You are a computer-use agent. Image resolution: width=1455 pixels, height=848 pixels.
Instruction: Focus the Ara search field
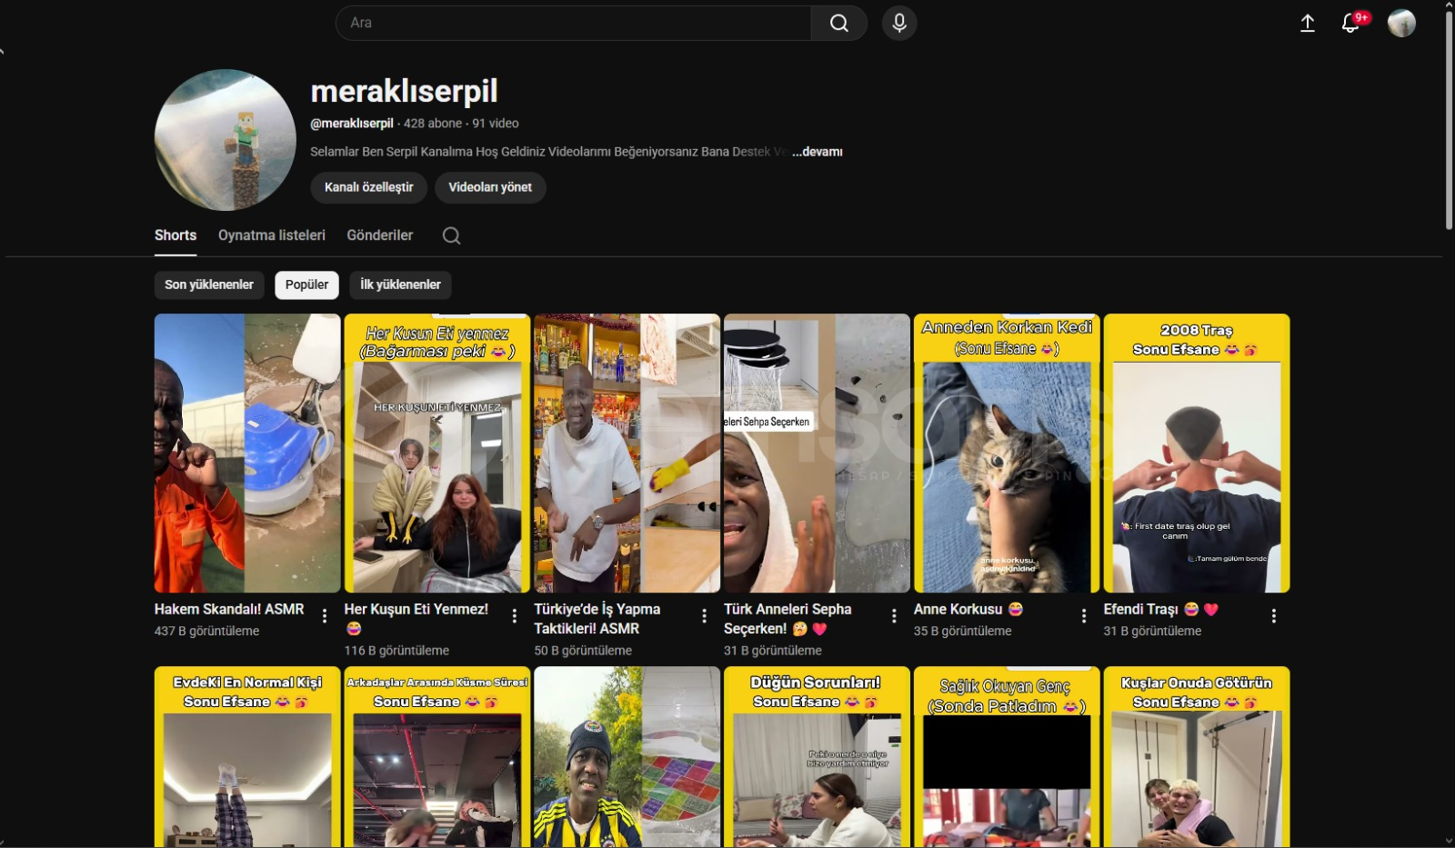pyautogui.click(x=573, y=23)
